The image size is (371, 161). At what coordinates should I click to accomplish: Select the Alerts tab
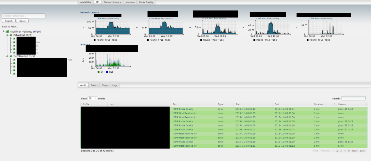pyautogui.click(x=83, y=85)
